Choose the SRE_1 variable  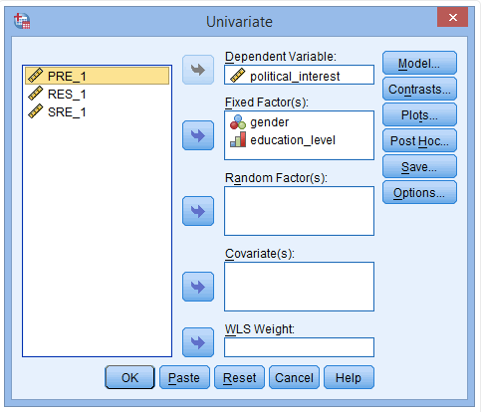(97, 112)
